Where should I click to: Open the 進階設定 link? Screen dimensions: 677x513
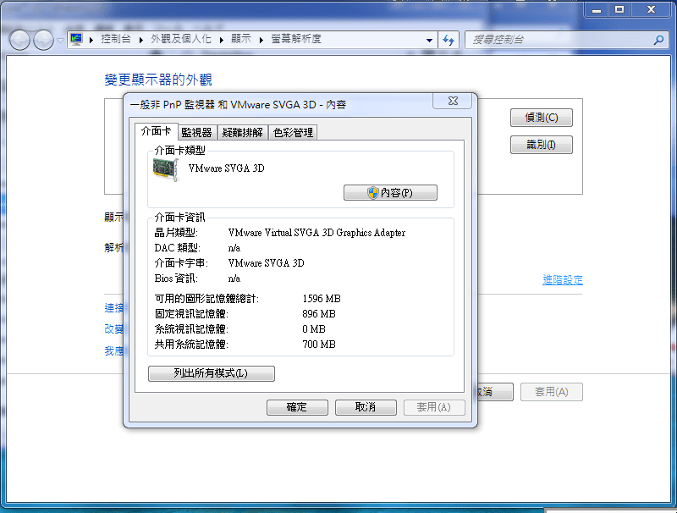click(x=562, y=280)
